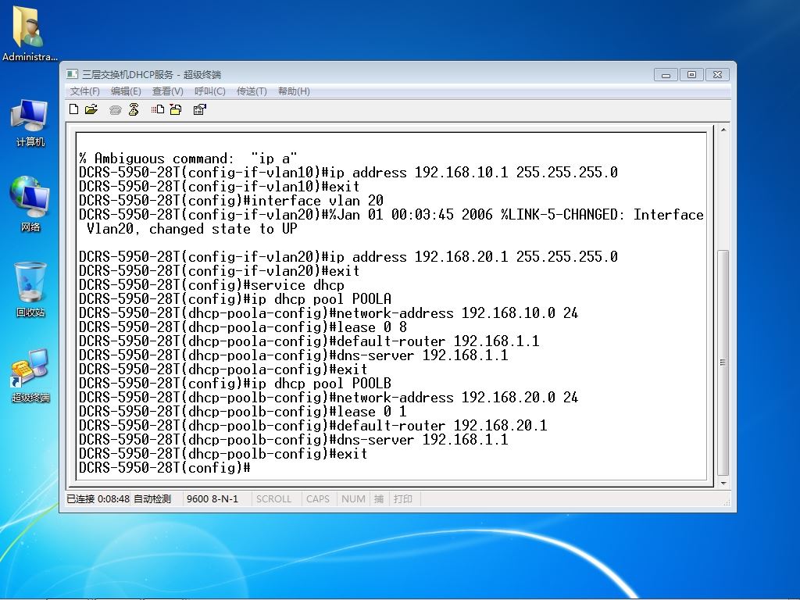Screen dimensions: 800x600
Task: Click the 自动检测 status bar entry
Action: (152, 499)
